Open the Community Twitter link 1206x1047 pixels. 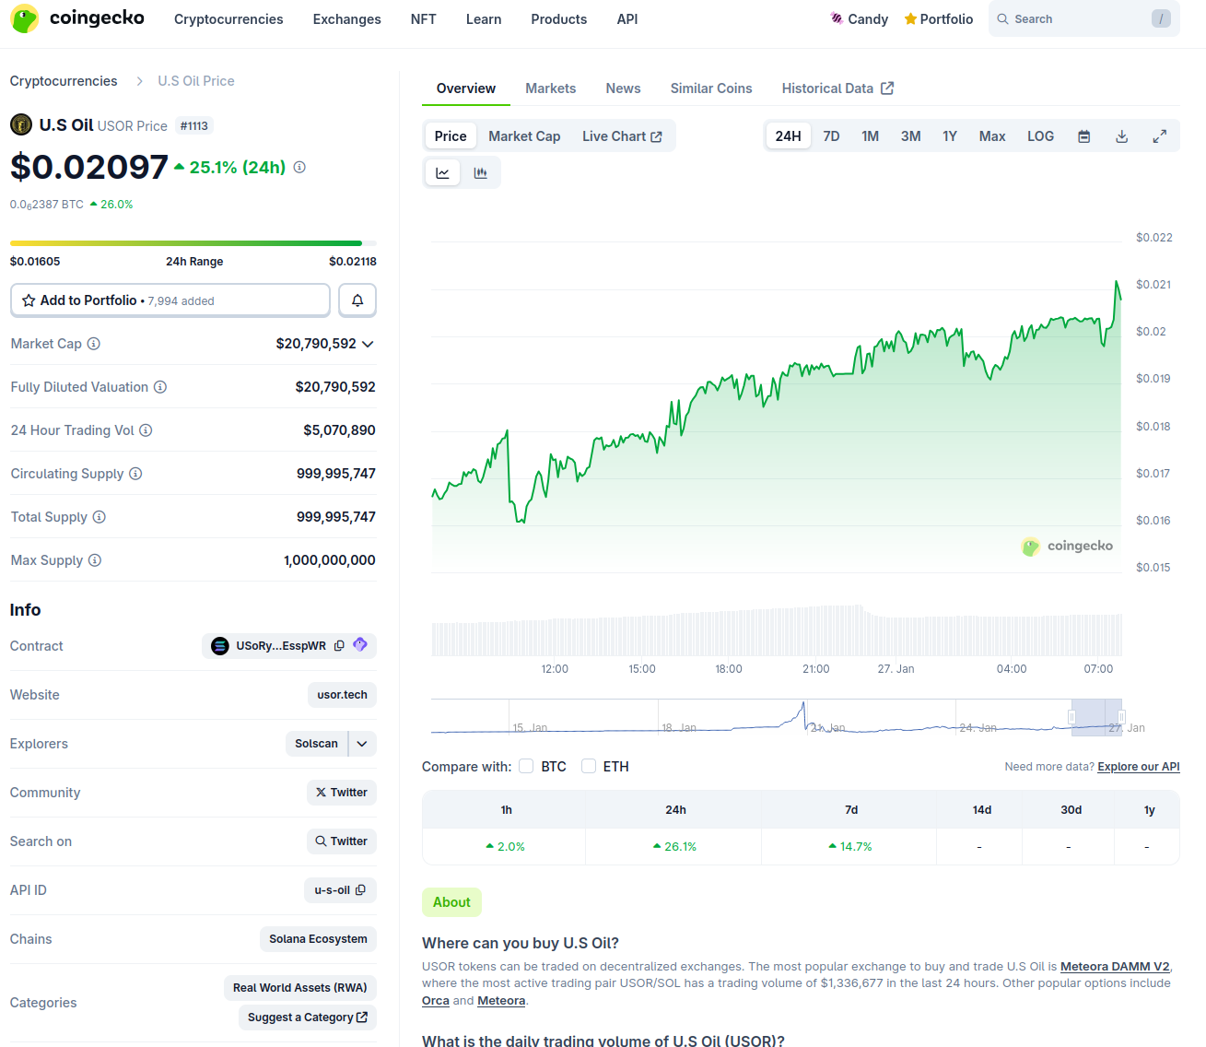pos(341,793)
